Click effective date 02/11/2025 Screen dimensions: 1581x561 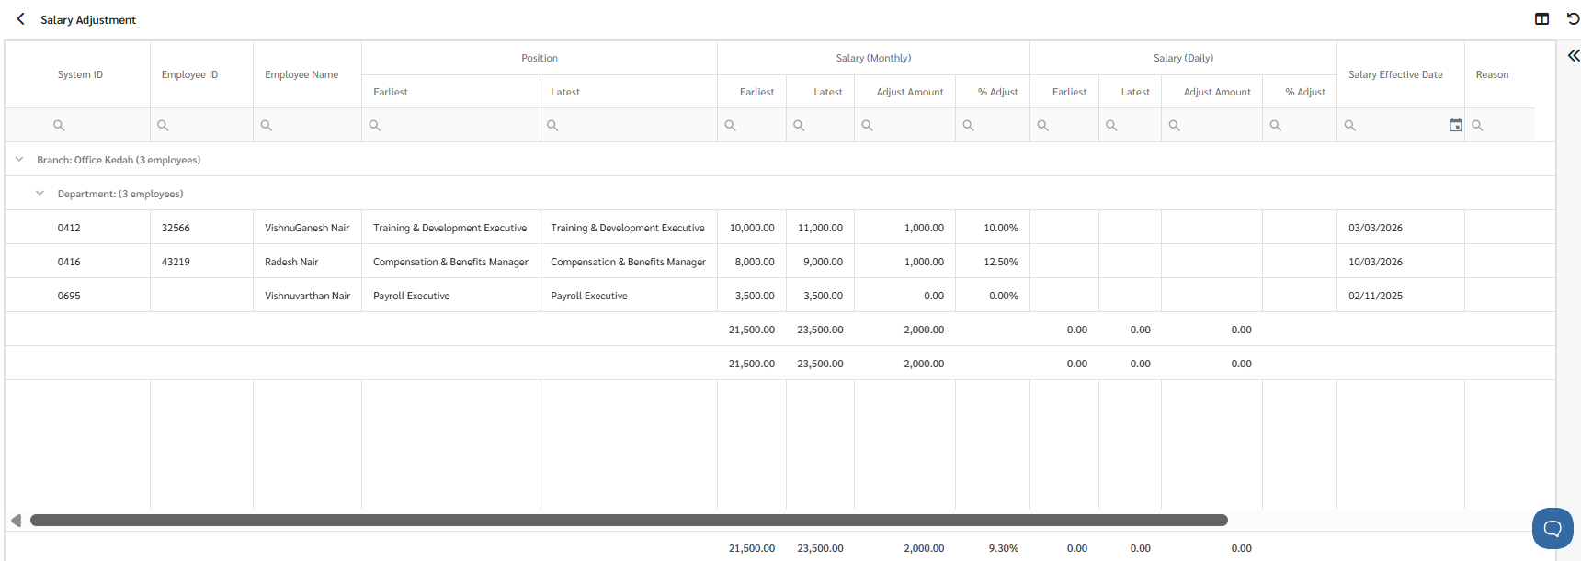coord(1375,296)
